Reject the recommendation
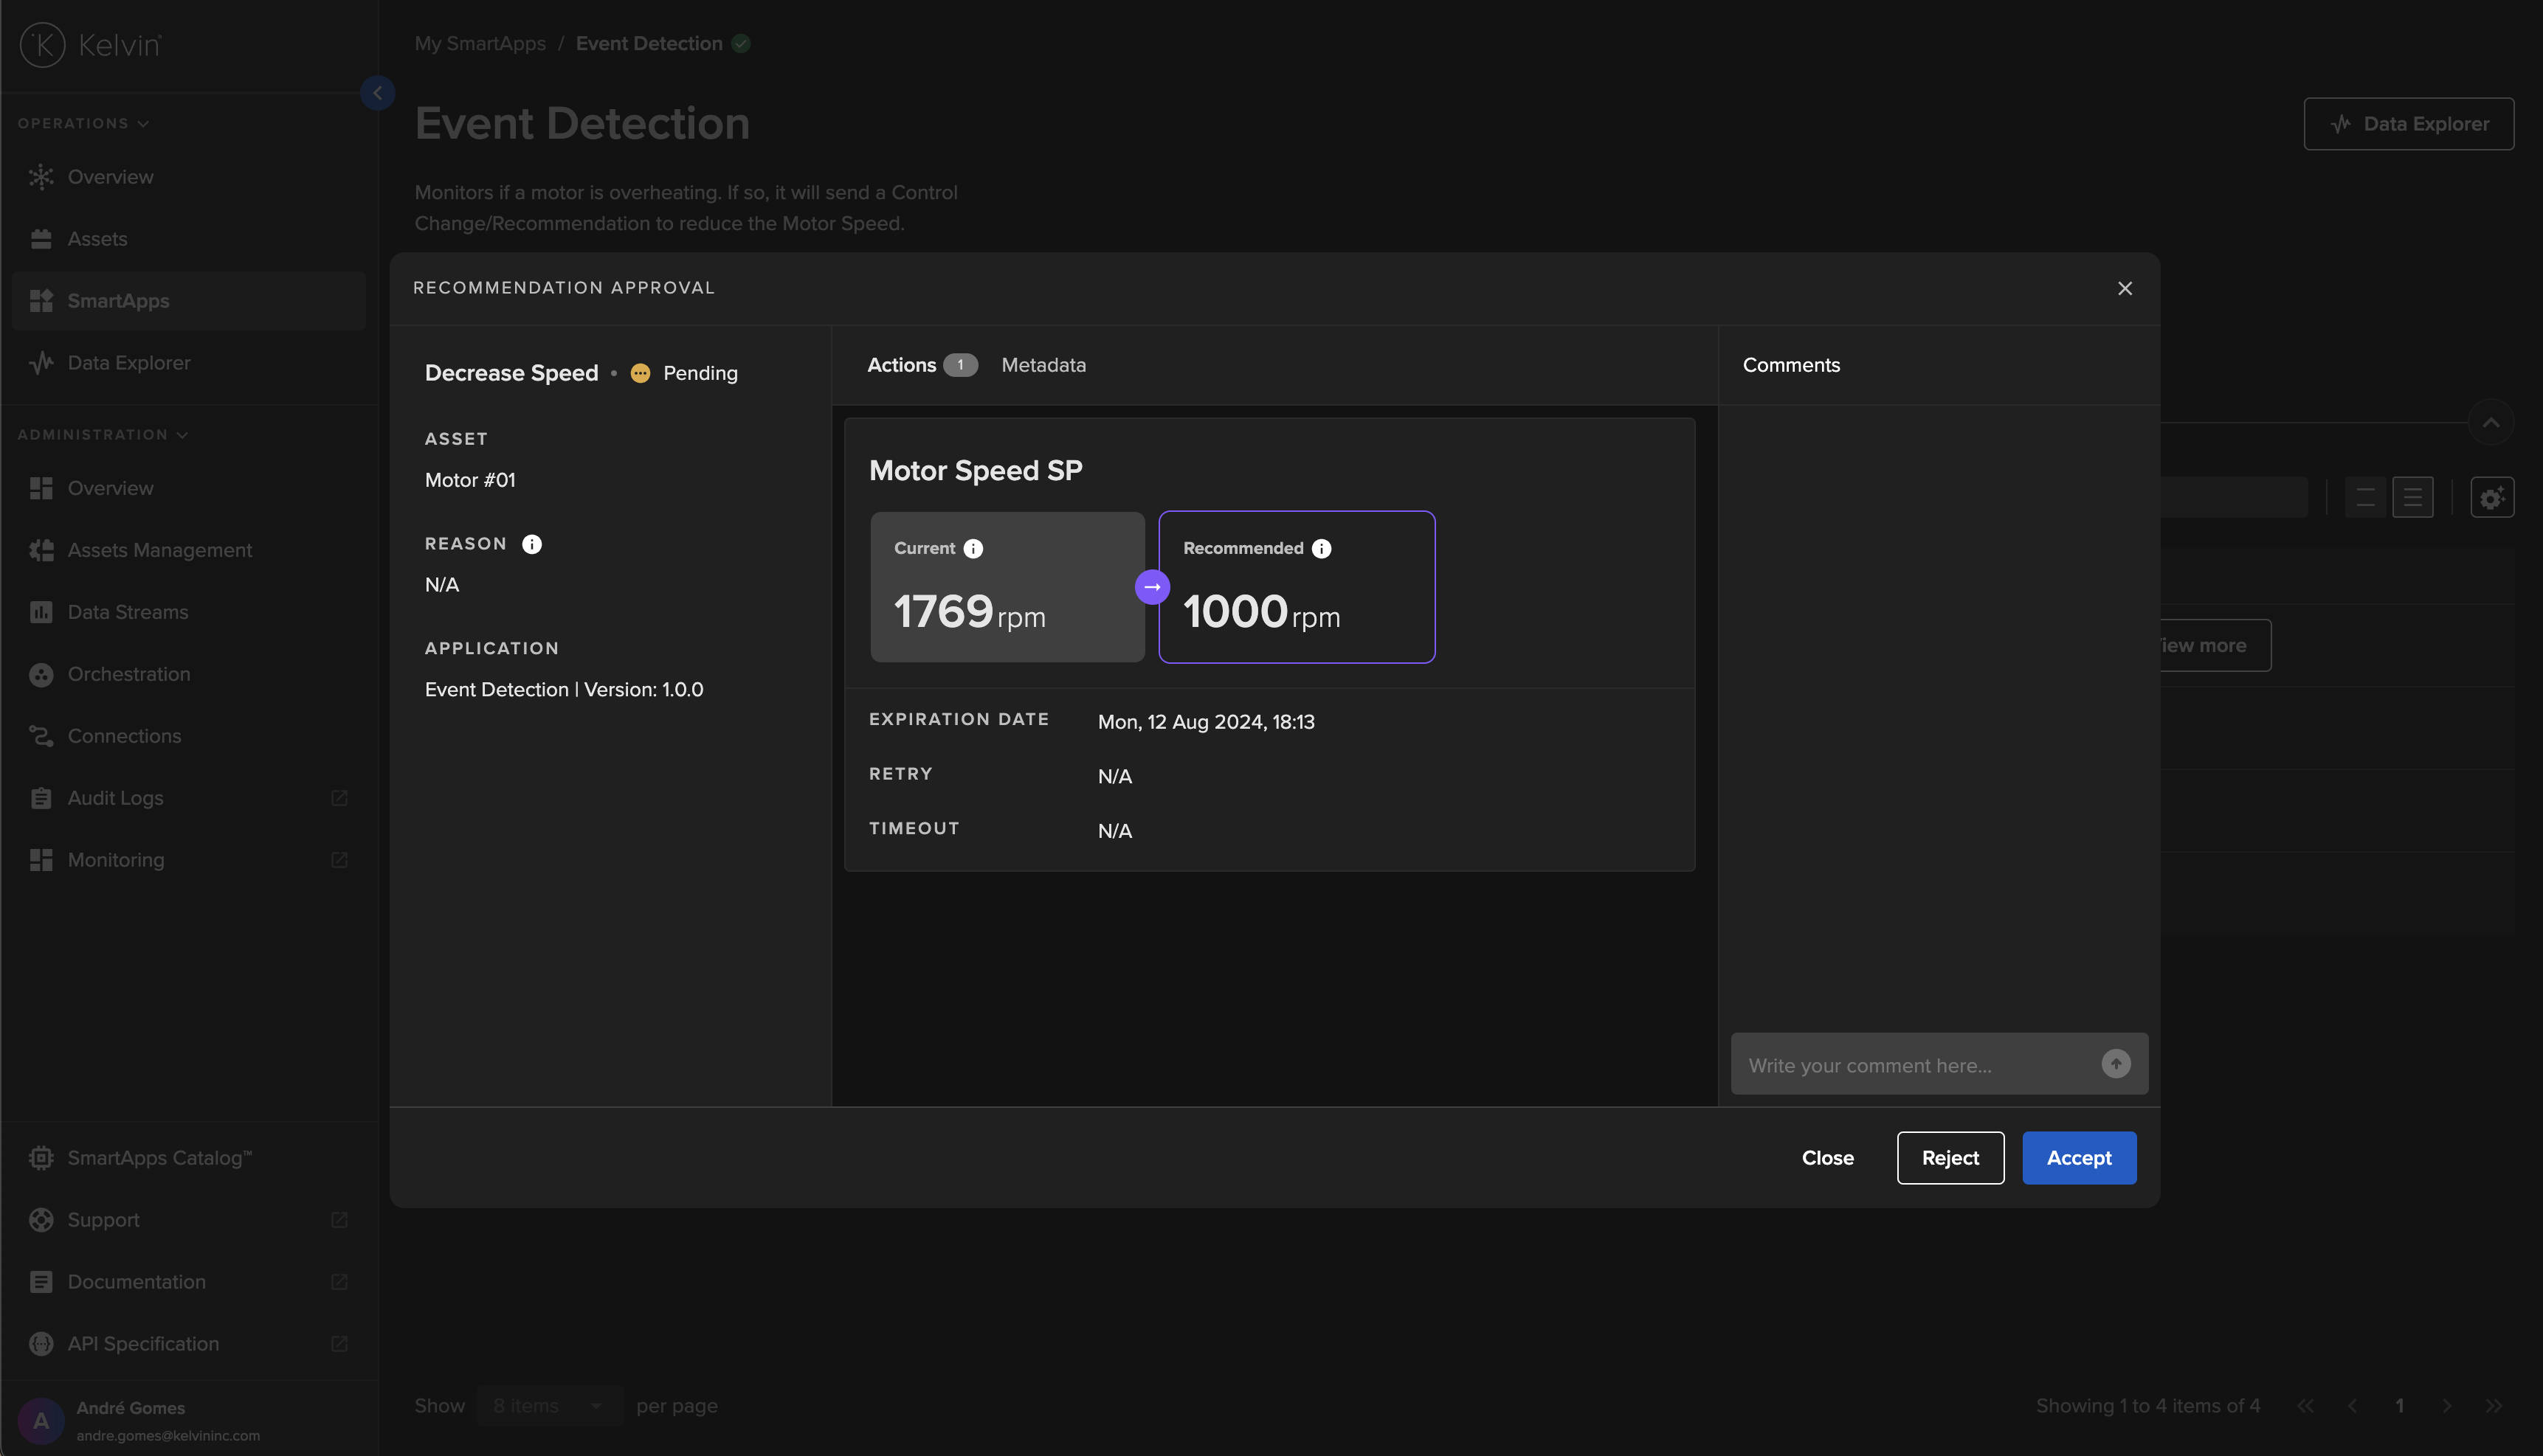Screen dimensions: 2543x1456 coord(1950,1158)
